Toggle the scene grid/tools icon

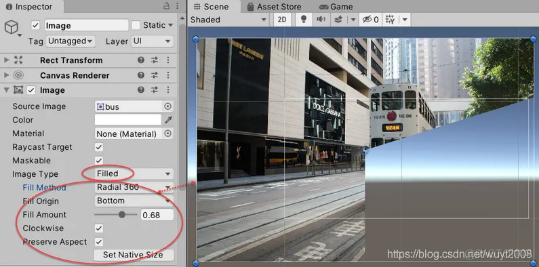[391, 20]
